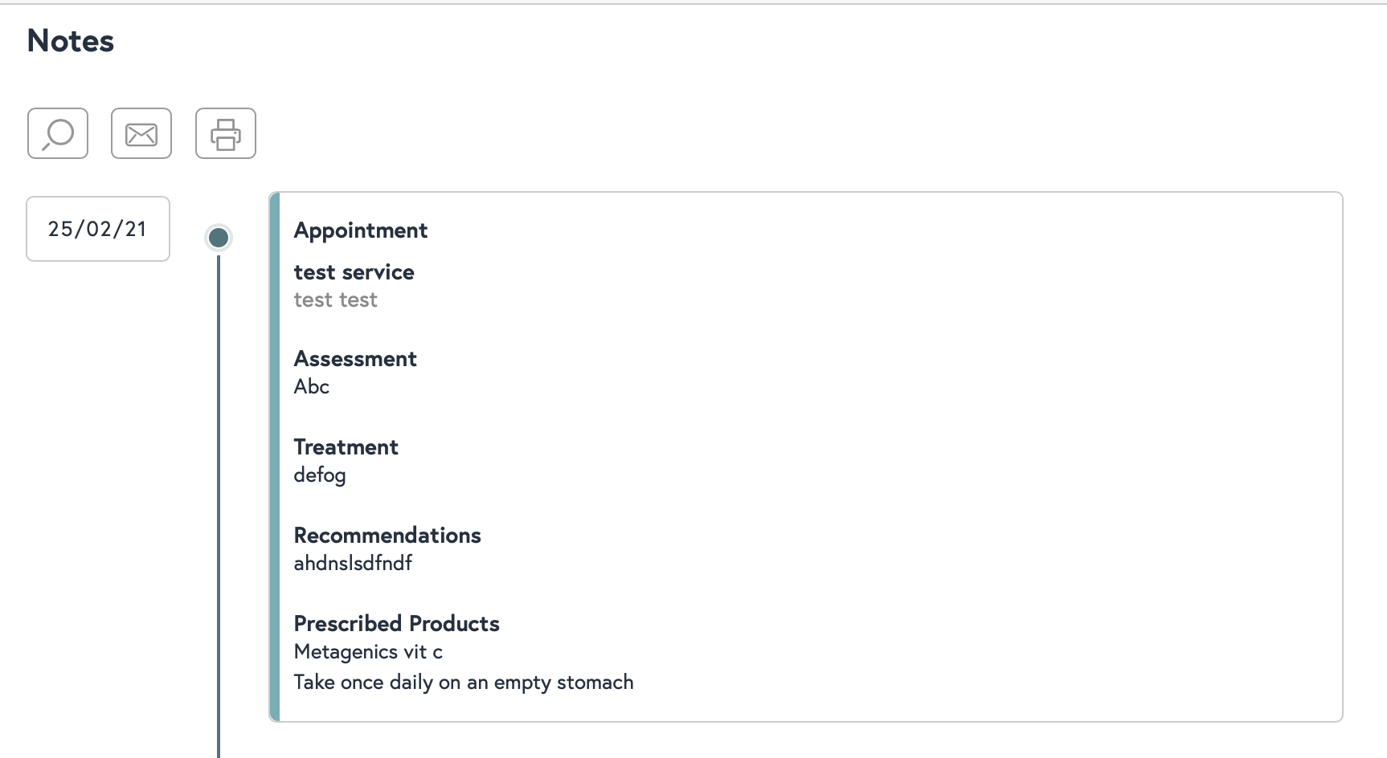Select the Assessment section label
Image resolution: width=1387 pixels, height=758 pixels.
tap(355, 359)
